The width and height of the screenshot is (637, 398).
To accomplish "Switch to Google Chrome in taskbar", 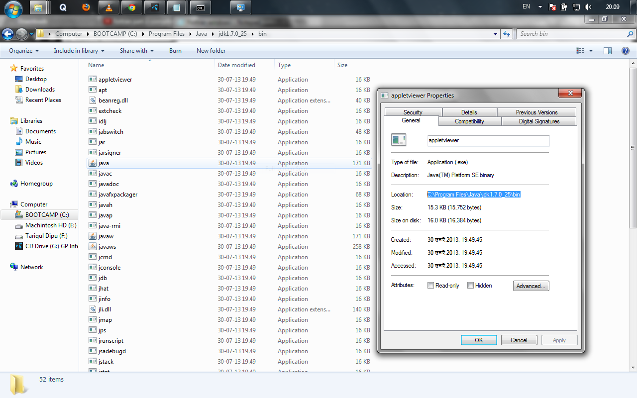I will coord(131,7).
